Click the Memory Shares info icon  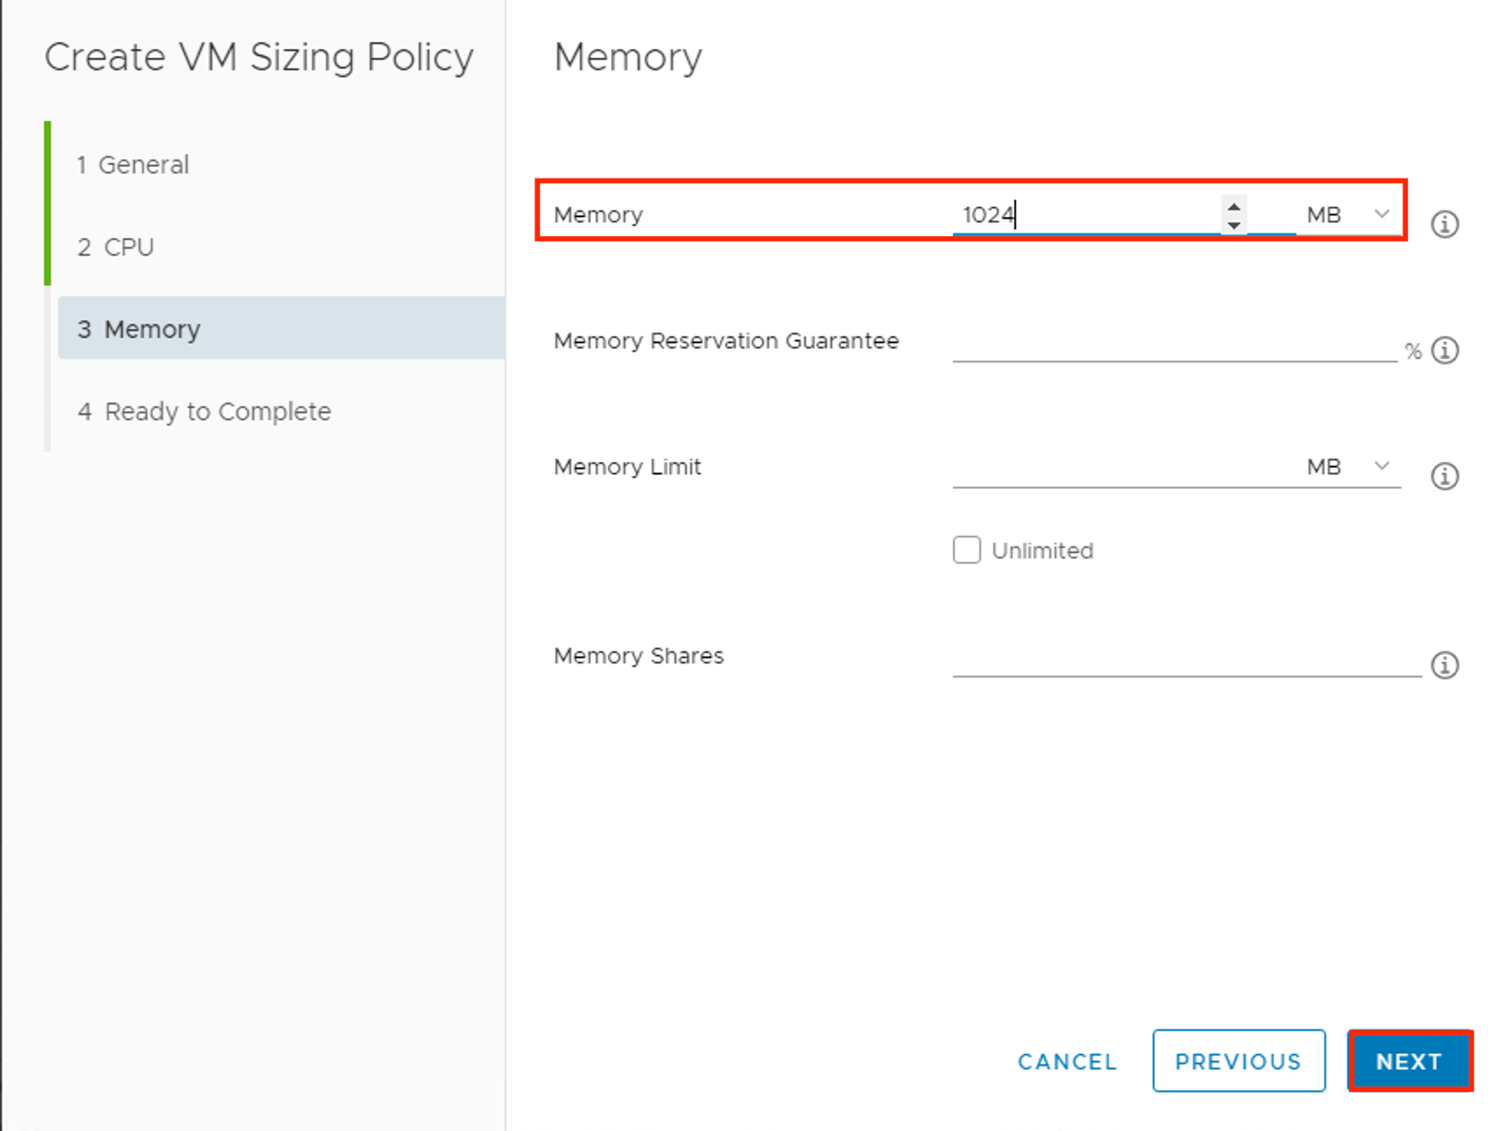point(1444,665)
